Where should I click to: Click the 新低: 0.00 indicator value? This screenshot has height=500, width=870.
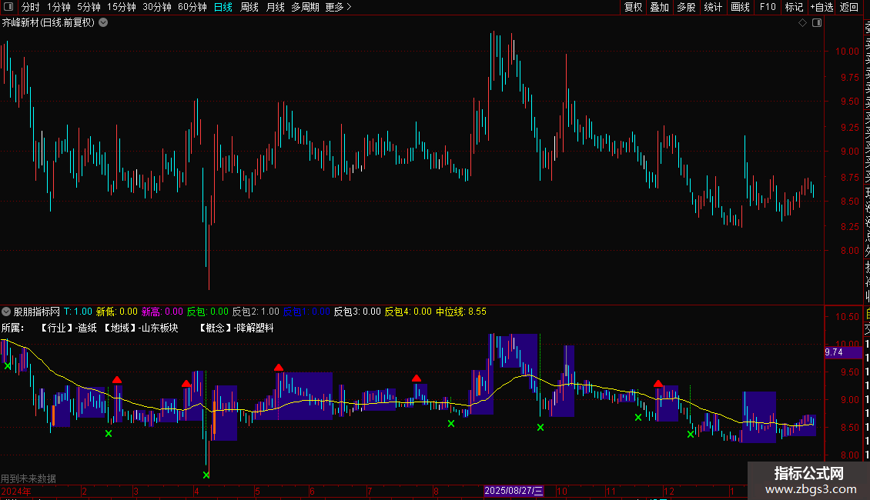117,312
